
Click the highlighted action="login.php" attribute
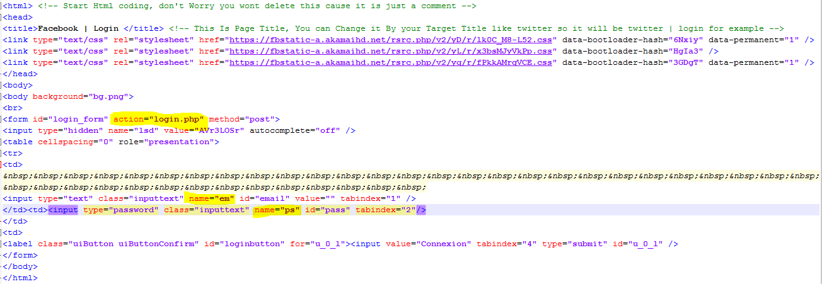pos(159,119)
